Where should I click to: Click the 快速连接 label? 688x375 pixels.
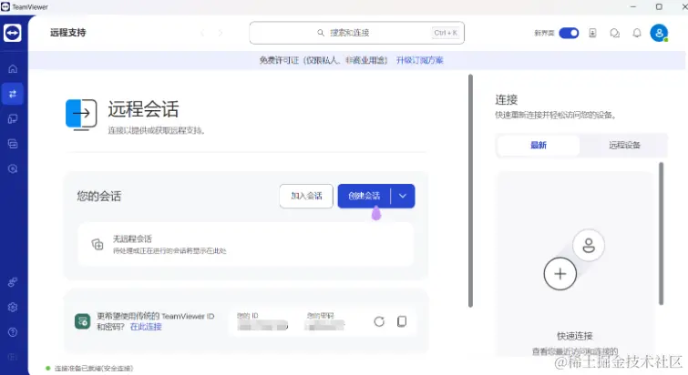[575, 336]
